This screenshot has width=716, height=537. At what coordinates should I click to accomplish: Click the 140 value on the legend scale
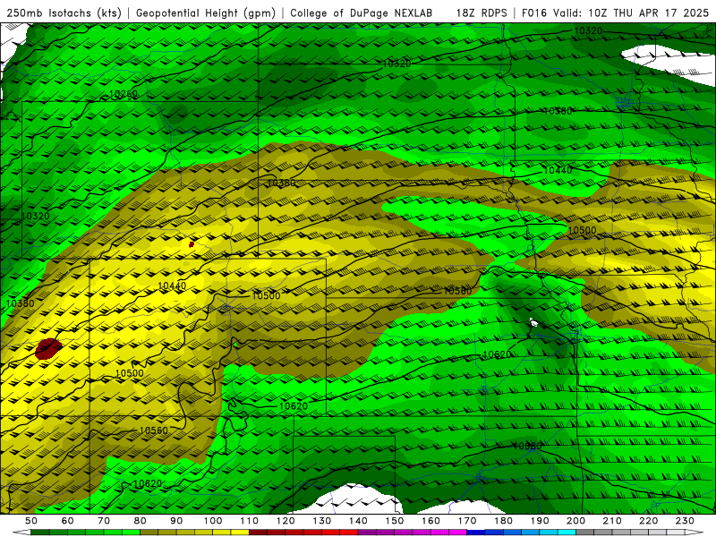click(x=358, y=521)
